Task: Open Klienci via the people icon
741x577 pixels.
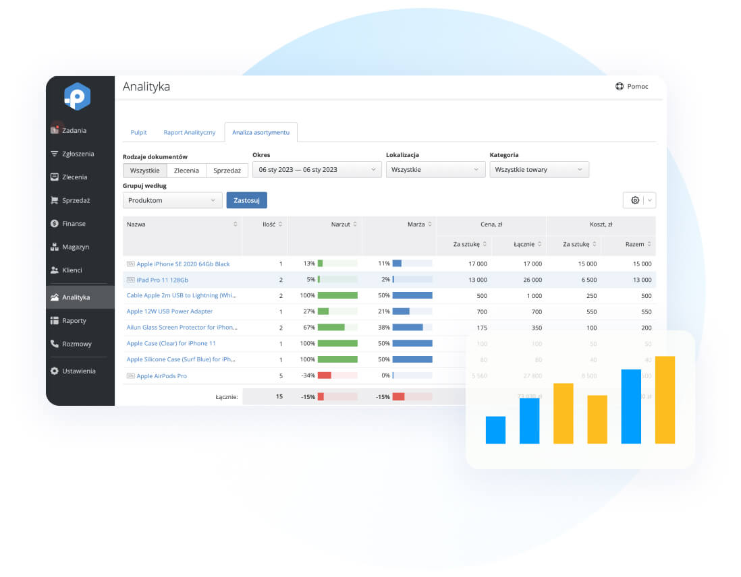Action: [55, 270]
